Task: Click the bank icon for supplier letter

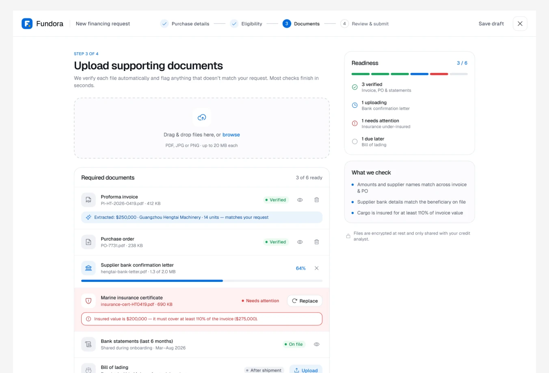Action: click(x=89, y=268)
